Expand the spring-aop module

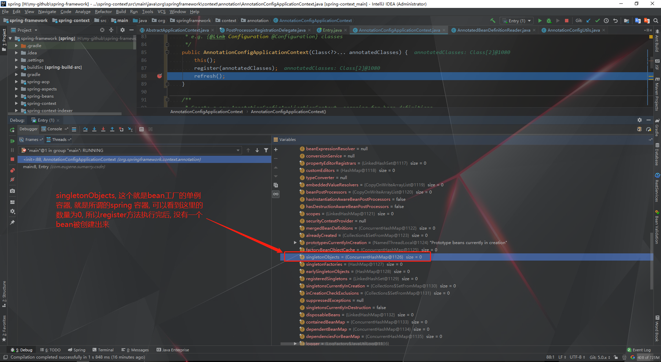tap(16, 82)
